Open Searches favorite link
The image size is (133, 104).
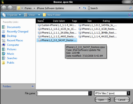pos(12,58)
